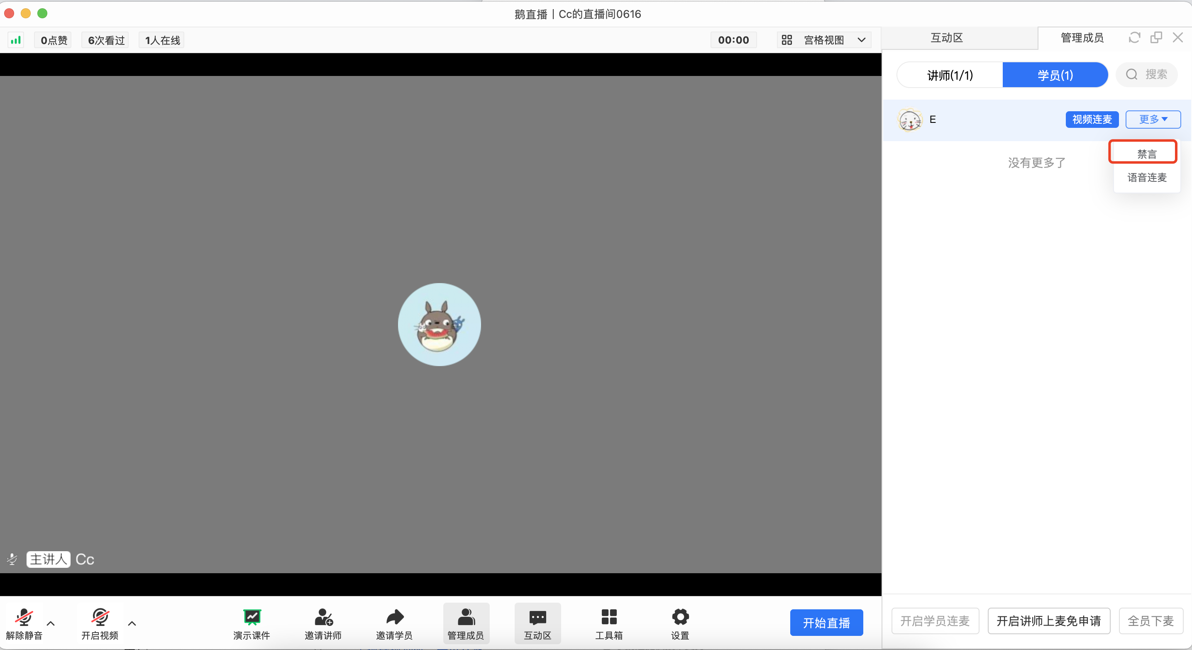Click student name E in list

(933, 120)
